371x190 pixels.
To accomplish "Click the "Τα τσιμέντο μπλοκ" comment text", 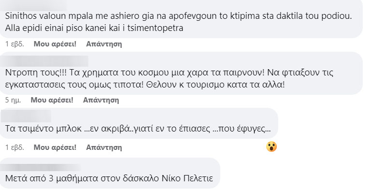I will pos(138,129).
